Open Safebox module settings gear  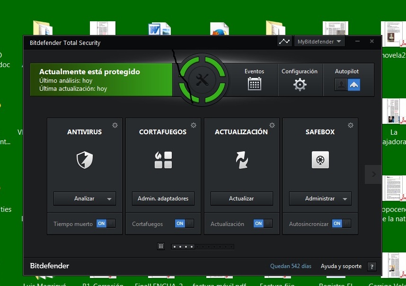coord(351,125)
